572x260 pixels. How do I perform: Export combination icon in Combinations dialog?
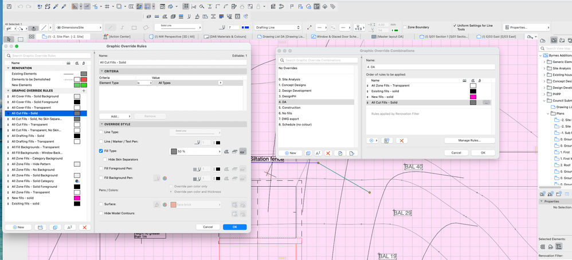tap(352, 153)
